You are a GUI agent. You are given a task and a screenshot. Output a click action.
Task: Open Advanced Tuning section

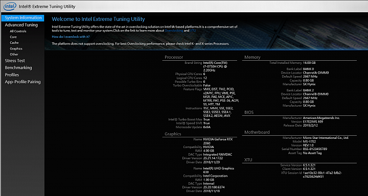pos(21,25)
